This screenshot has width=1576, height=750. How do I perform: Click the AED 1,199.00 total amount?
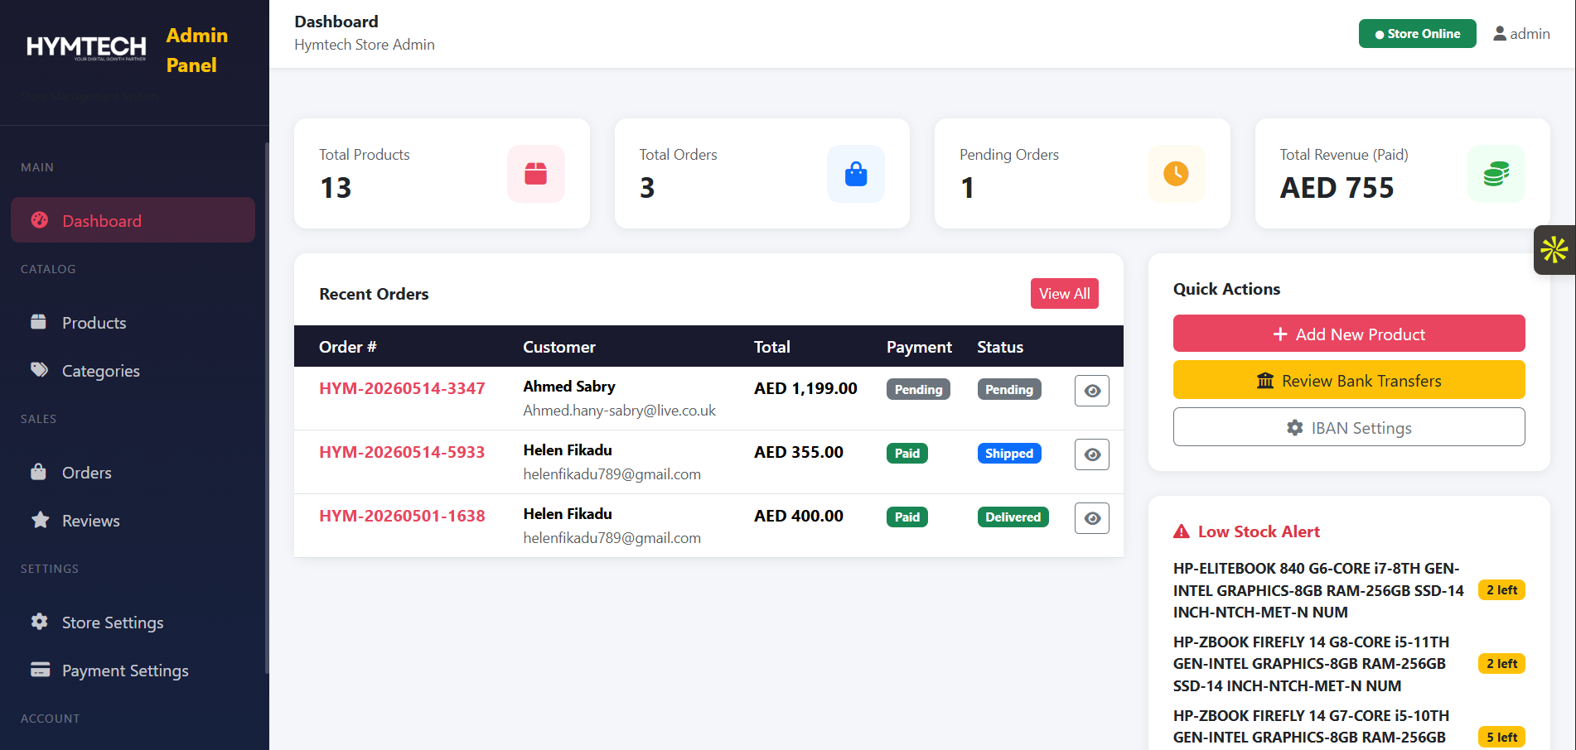point(805,388)
